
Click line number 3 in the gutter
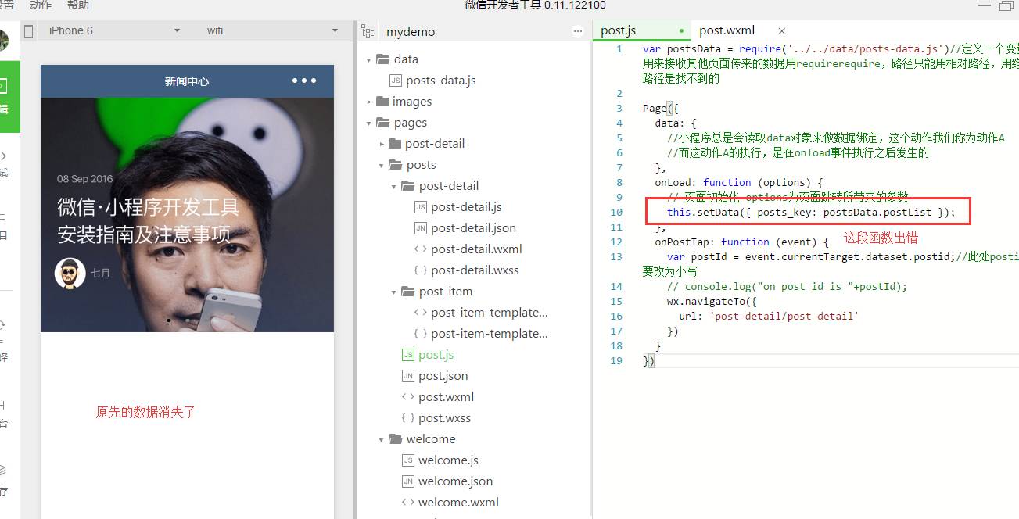[x=619, y=108]
